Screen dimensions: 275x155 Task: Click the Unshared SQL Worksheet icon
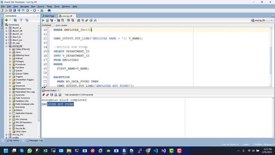point(79,20)
